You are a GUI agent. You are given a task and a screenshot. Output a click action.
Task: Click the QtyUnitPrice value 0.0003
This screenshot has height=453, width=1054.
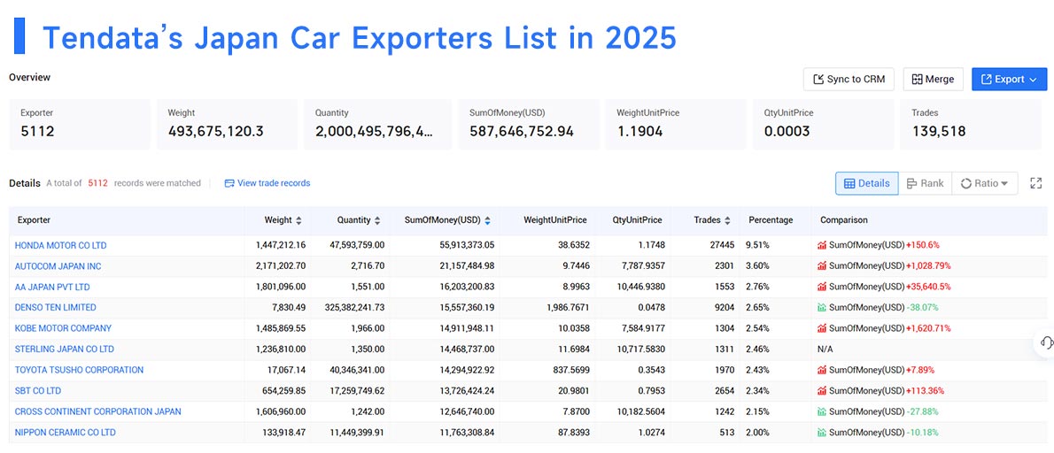point(787,132)
